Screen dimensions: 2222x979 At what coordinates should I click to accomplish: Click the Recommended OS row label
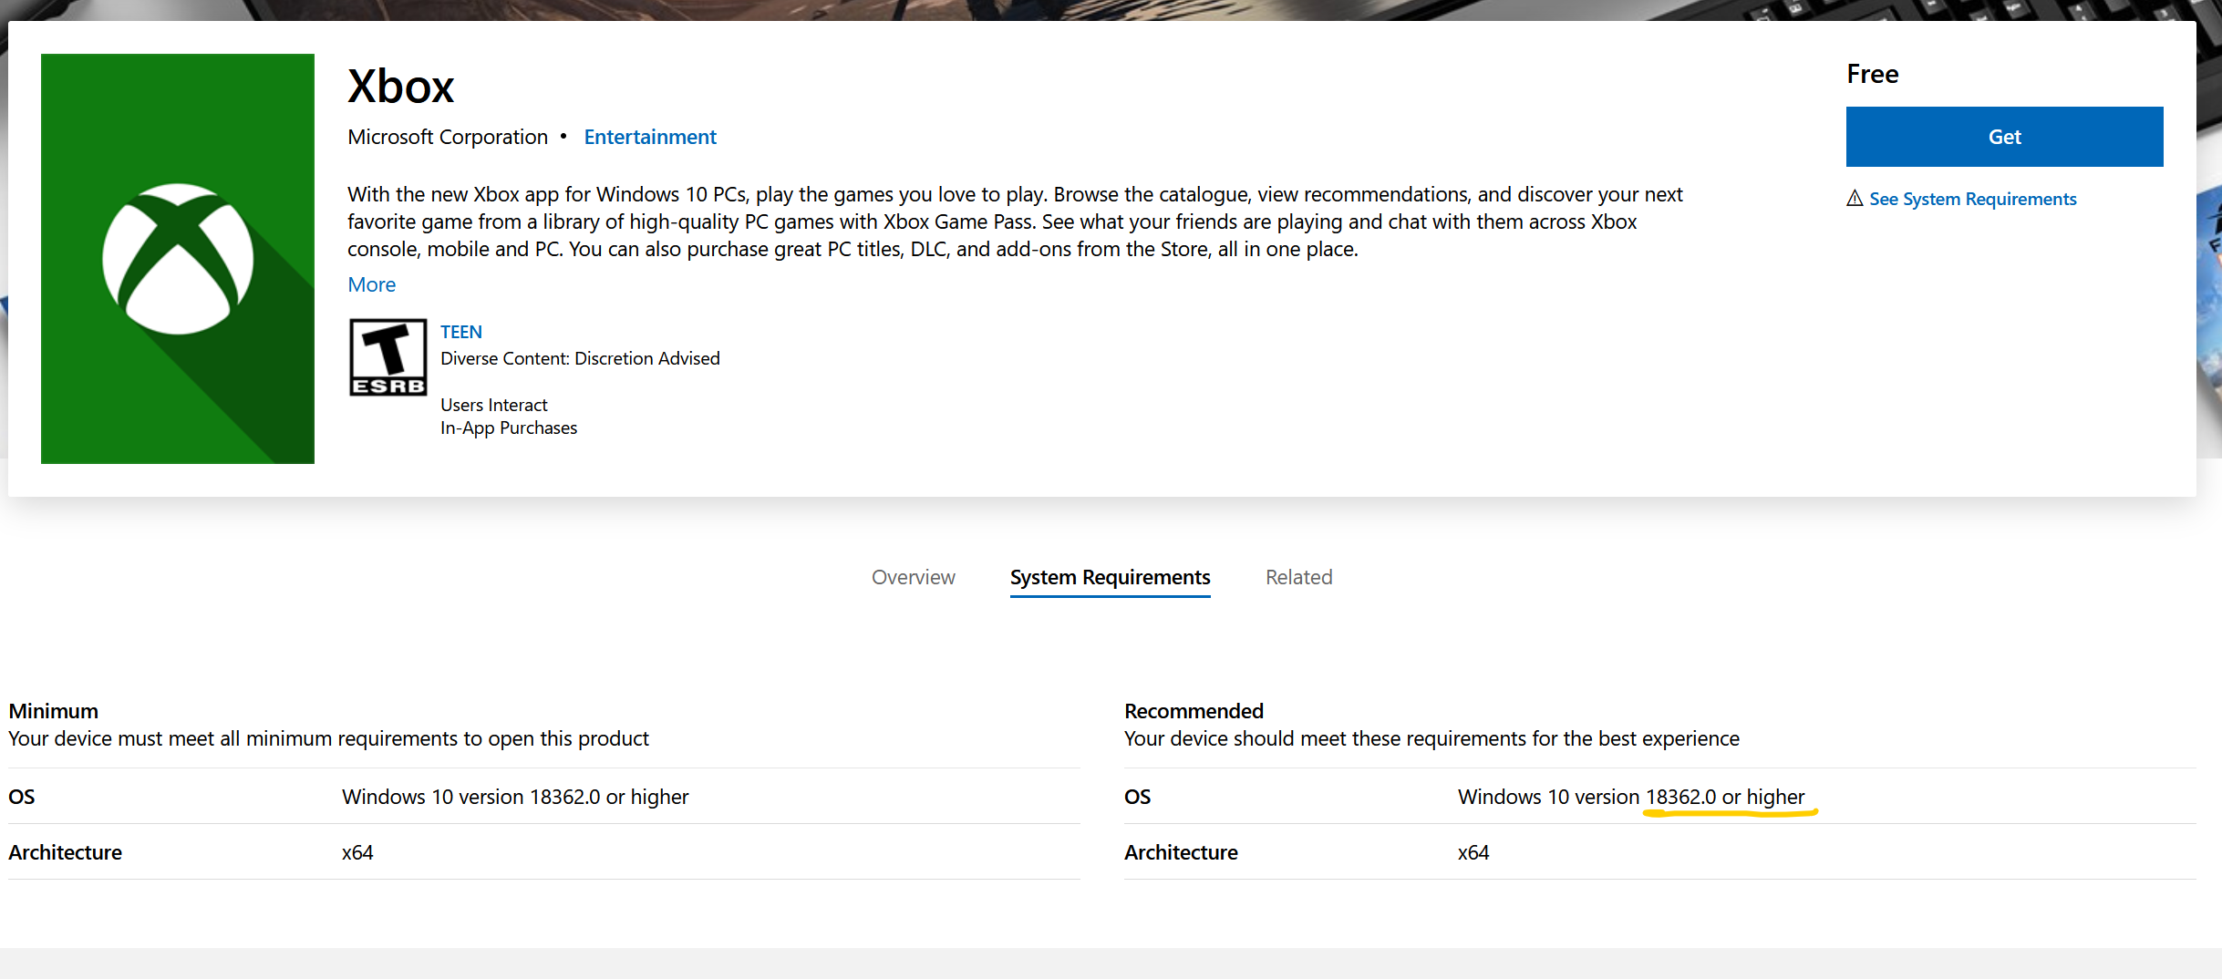point(1137,797)
